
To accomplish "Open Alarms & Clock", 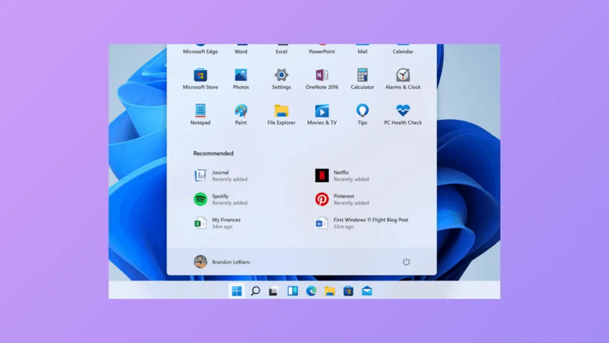I will tap(402, 78).
